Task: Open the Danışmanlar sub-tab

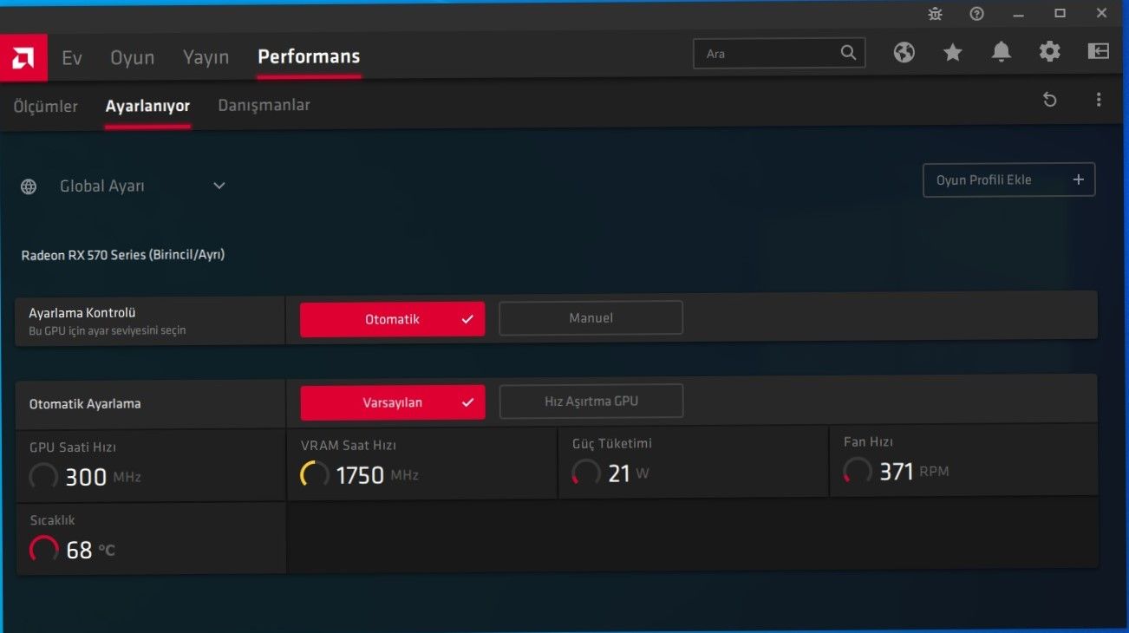Action: pyautogui.click(x=264, y=105)
